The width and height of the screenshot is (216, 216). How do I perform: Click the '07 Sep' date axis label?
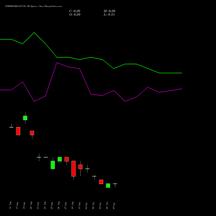tap(114, 205)
